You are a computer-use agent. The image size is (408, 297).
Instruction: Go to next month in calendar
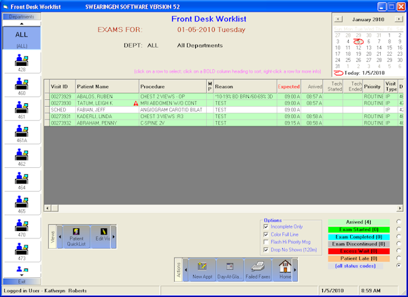pos(398,19)
